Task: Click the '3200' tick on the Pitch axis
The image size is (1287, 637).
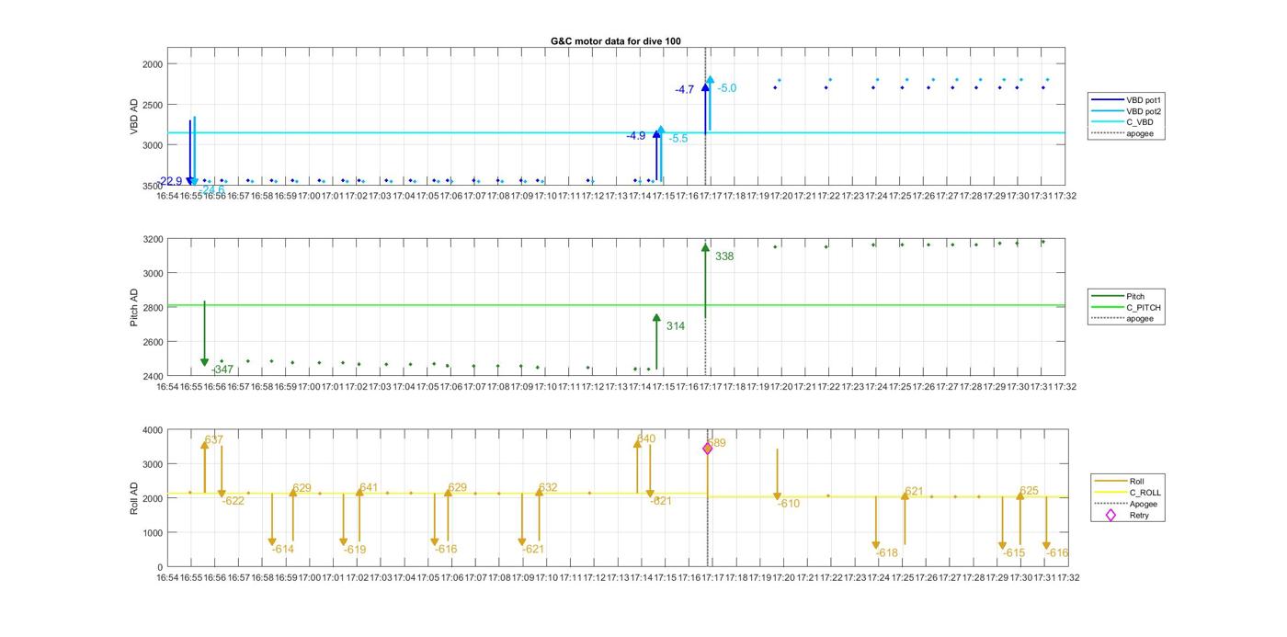Action: click(153, 239)
